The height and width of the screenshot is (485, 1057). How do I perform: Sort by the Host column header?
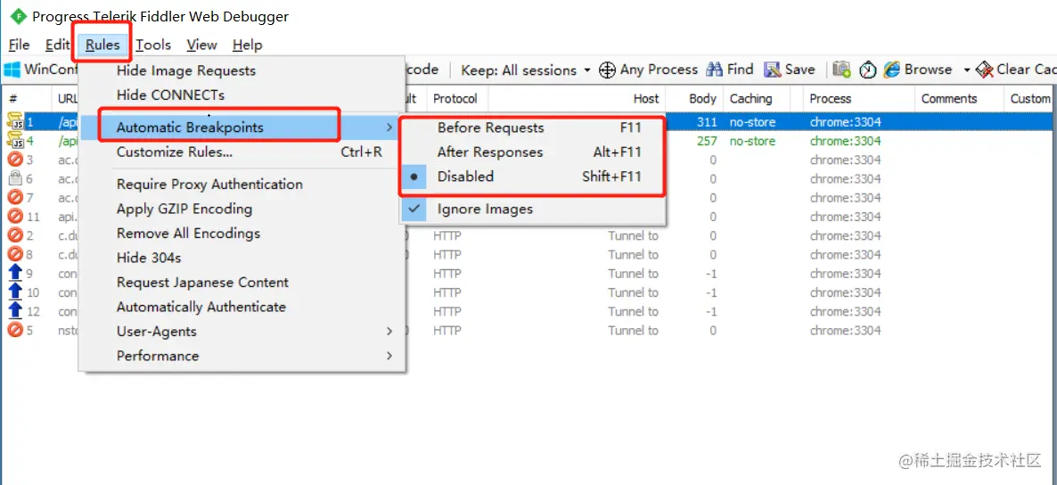(577, 98)
